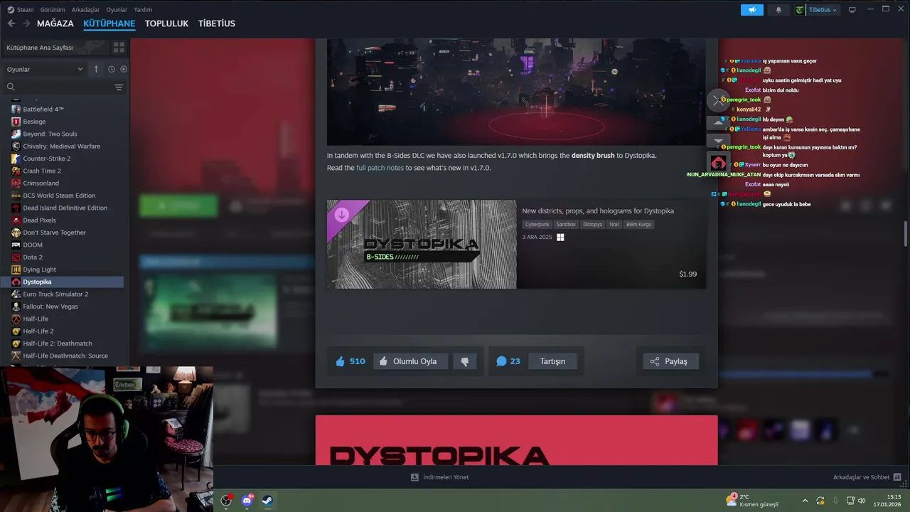Select Dying Light in game list
Viewport: 910px width, 512px height.
(39, 270)
